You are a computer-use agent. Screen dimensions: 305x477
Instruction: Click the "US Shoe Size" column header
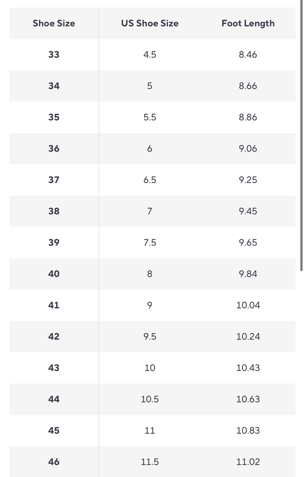coord(150,23)
